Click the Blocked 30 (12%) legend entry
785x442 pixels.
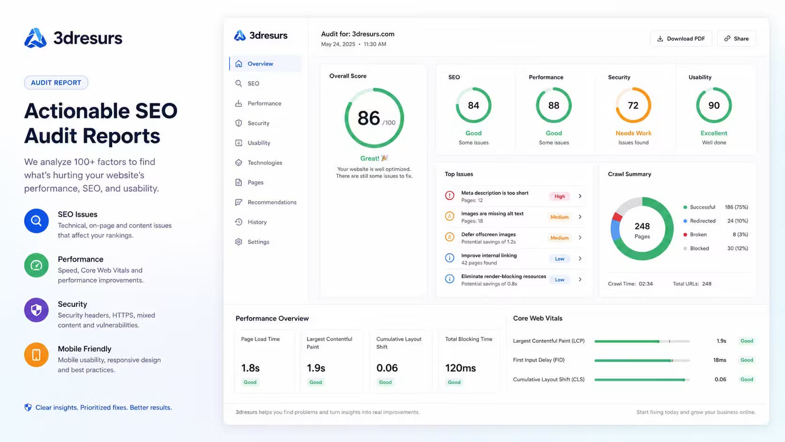716,248
